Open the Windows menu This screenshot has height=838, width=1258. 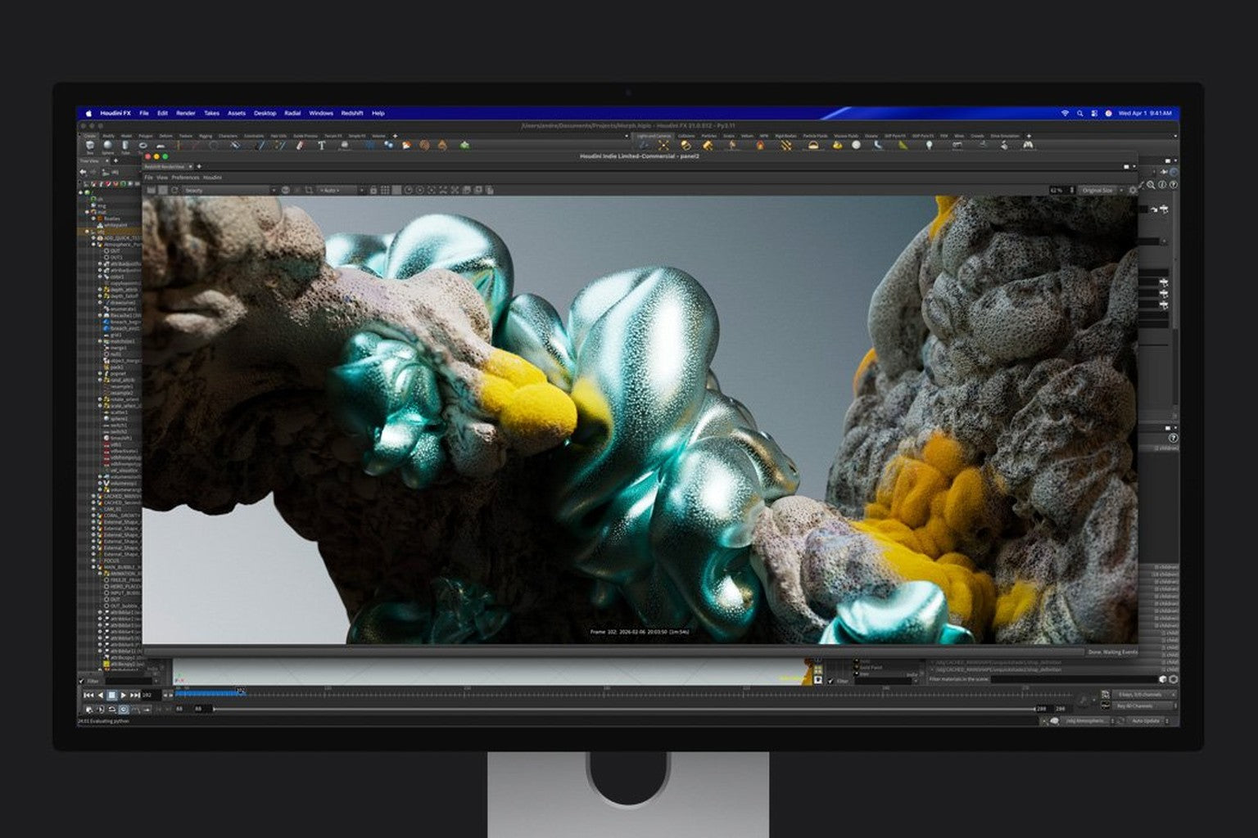point(321,113)
